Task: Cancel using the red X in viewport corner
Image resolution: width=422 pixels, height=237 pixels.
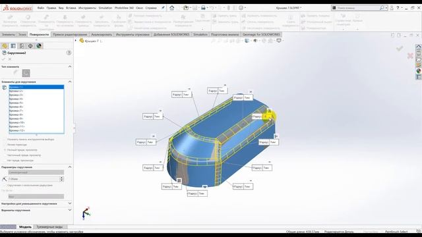Action: pyautogui.click(x=410, y=55)
